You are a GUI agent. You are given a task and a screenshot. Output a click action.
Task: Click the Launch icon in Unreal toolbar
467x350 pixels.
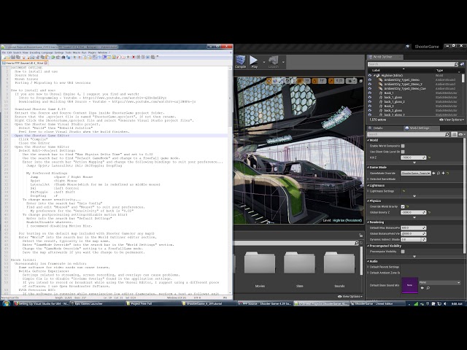tap(274, 61)
